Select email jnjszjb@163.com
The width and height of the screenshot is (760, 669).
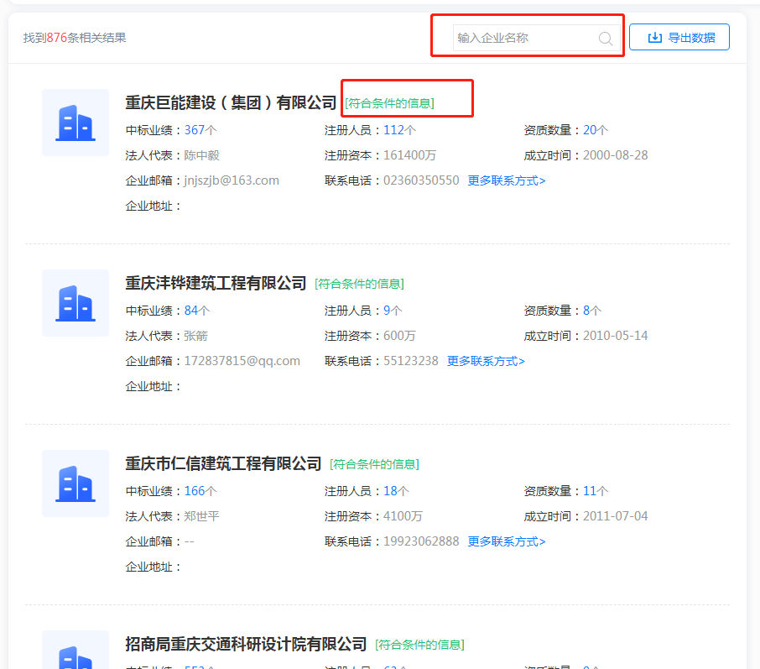click(x=232, y=180)
